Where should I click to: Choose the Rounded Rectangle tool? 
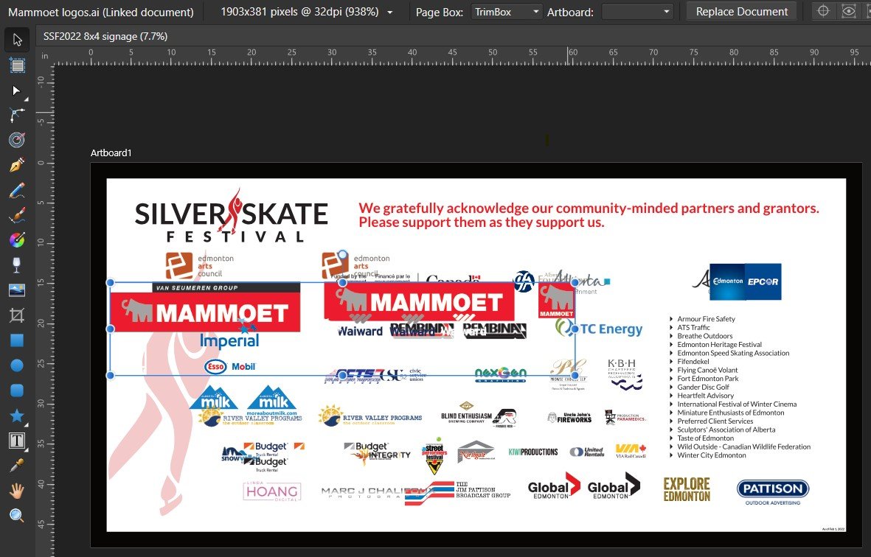[x=17, y=390]
